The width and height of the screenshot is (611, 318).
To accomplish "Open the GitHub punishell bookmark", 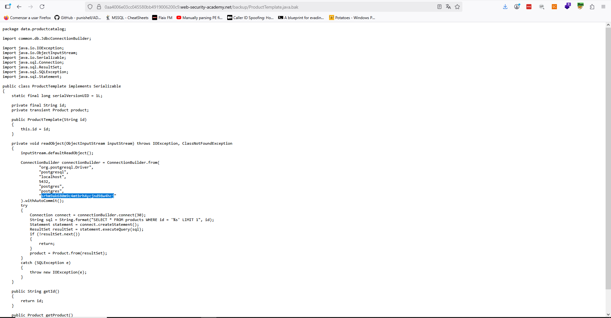I will (78, 18).
